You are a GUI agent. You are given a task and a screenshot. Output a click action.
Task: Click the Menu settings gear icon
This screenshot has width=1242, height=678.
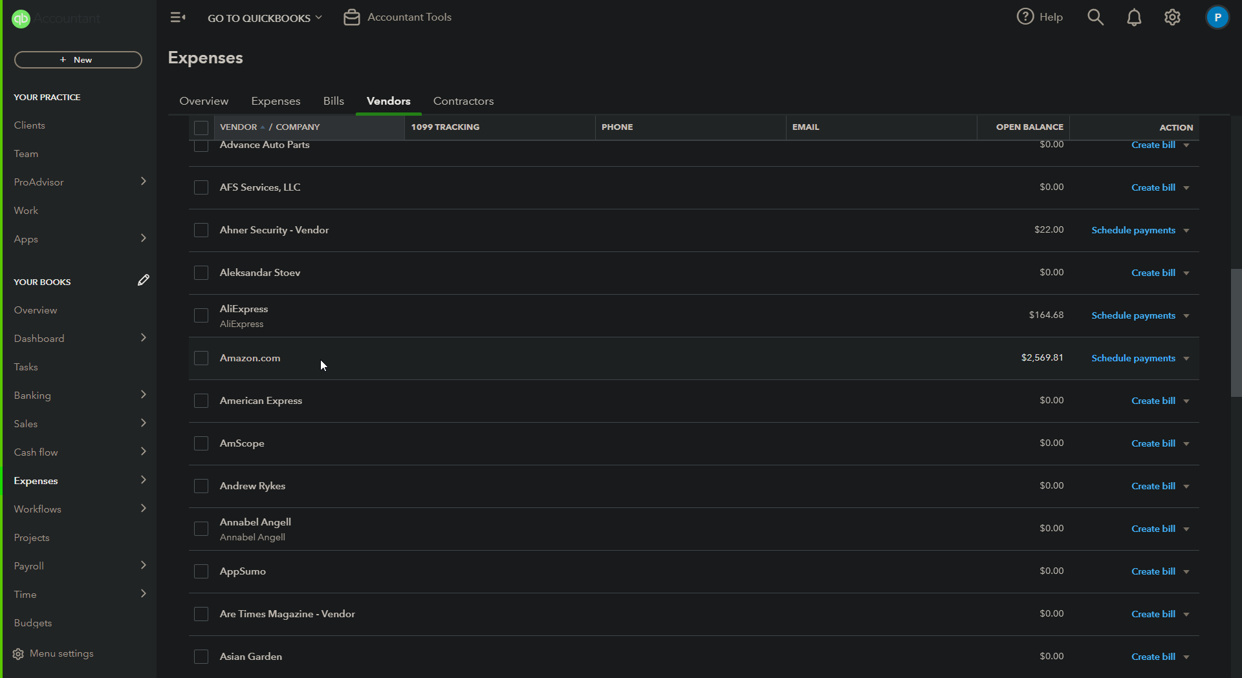point(18,654)
